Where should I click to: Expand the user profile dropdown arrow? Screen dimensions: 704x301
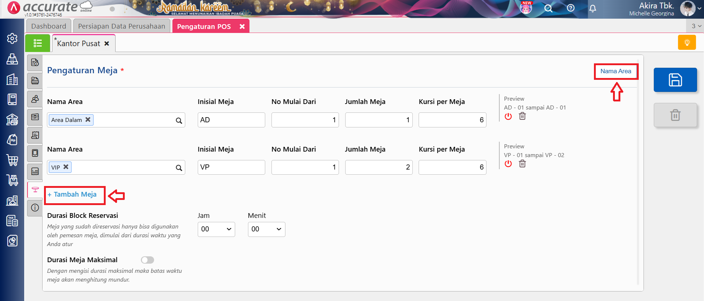pyautogui.click(x=699, y=9)
